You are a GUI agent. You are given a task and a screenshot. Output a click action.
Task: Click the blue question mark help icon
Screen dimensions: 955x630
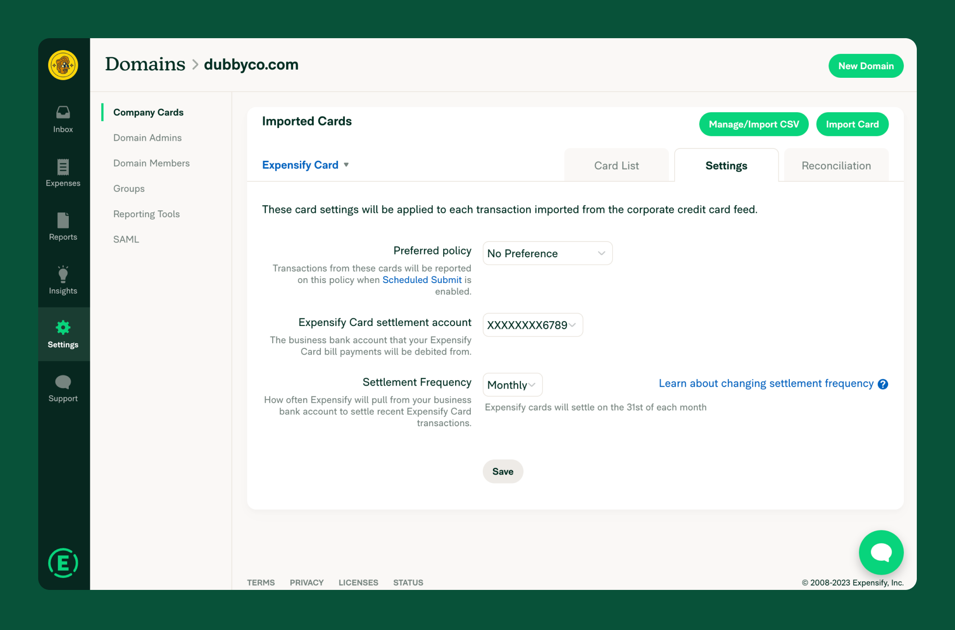(883, 384)
